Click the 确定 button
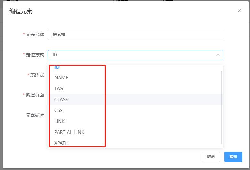 (233, 157)
